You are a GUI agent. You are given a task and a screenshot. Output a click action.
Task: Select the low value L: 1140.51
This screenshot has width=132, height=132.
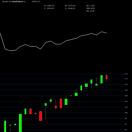click(x=70, y=8)
